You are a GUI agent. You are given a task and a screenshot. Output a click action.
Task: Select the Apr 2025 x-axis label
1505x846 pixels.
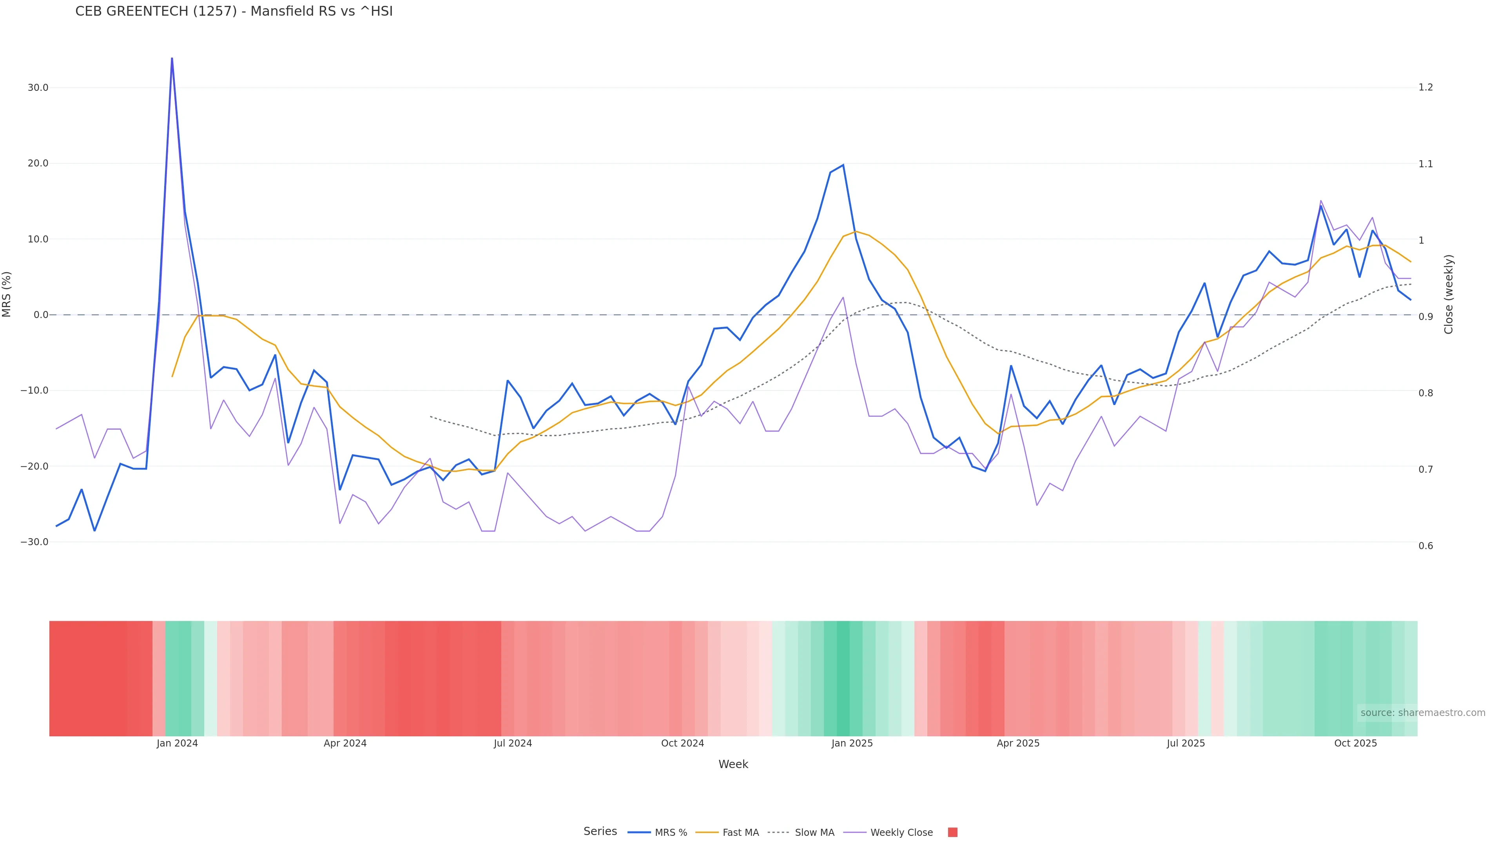point(1018,743)
